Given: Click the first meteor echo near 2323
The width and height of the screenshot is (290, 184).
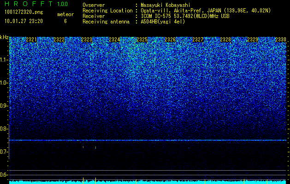Looking at the screenshot, I should click(x=83, y=147).
